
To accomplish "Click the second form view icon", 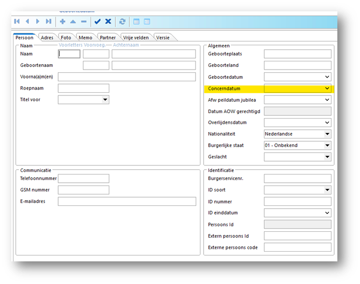I will (x=147, y=22).
